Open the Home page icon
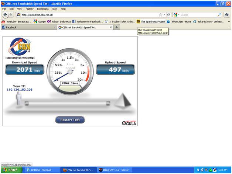This screenshot has height=174, width=232. point(227,15)
